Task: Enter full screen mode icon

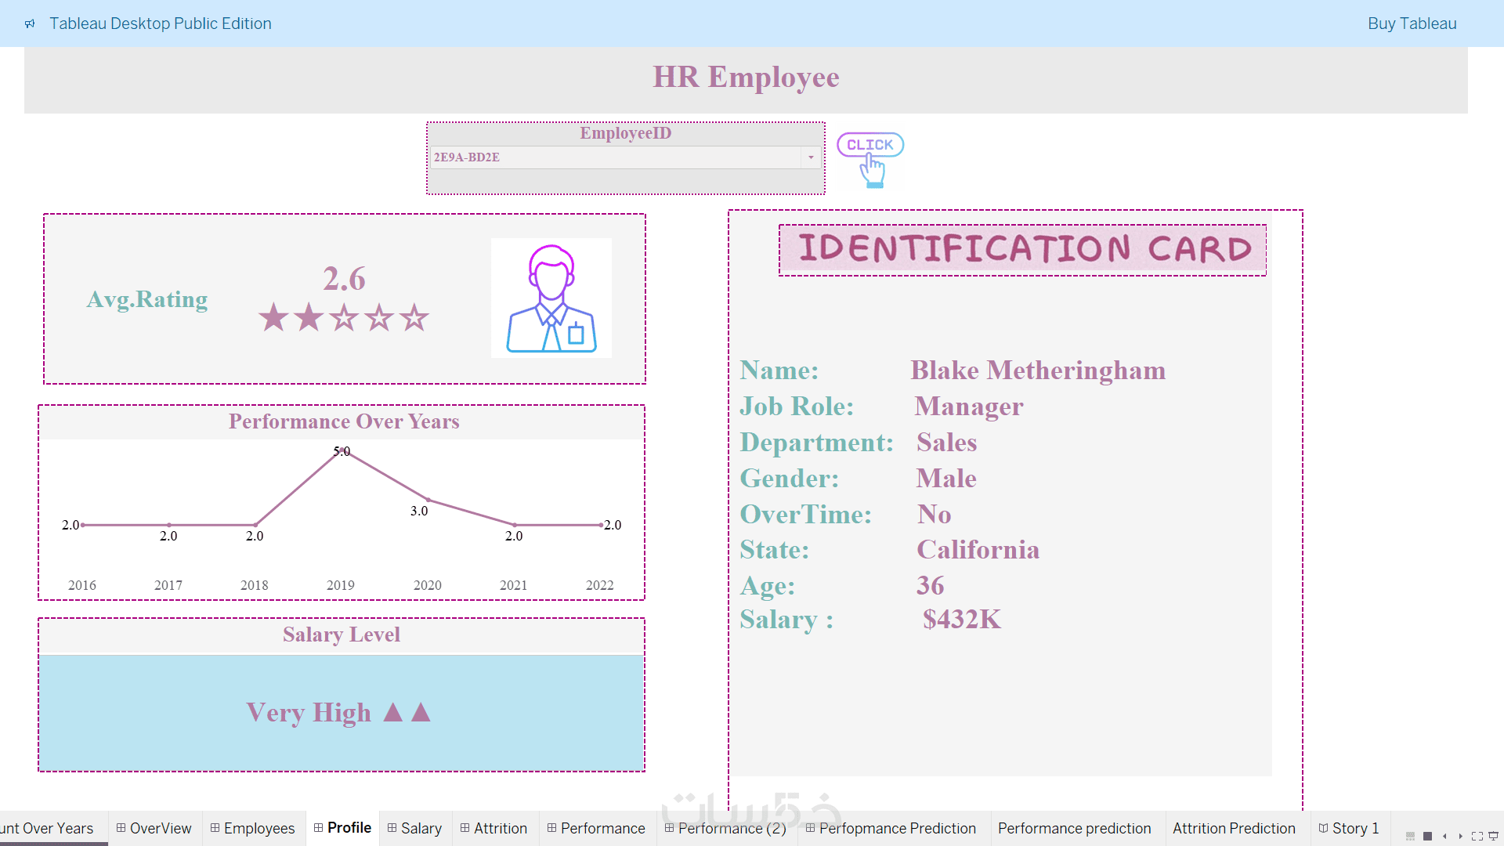Action: 1477,836
